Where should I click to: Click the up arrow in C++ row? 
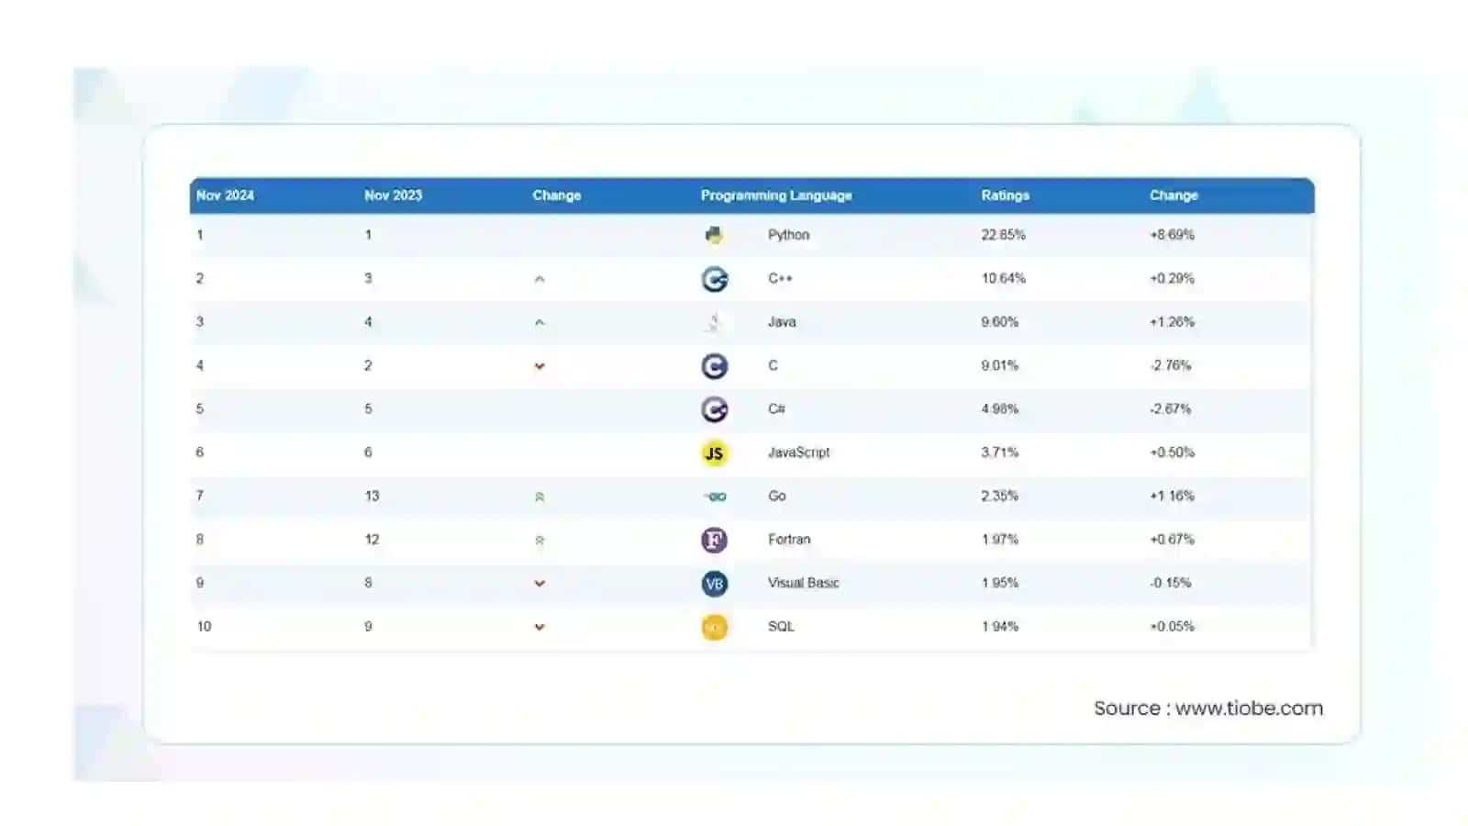pyautogui.click(x=539, y=279)
